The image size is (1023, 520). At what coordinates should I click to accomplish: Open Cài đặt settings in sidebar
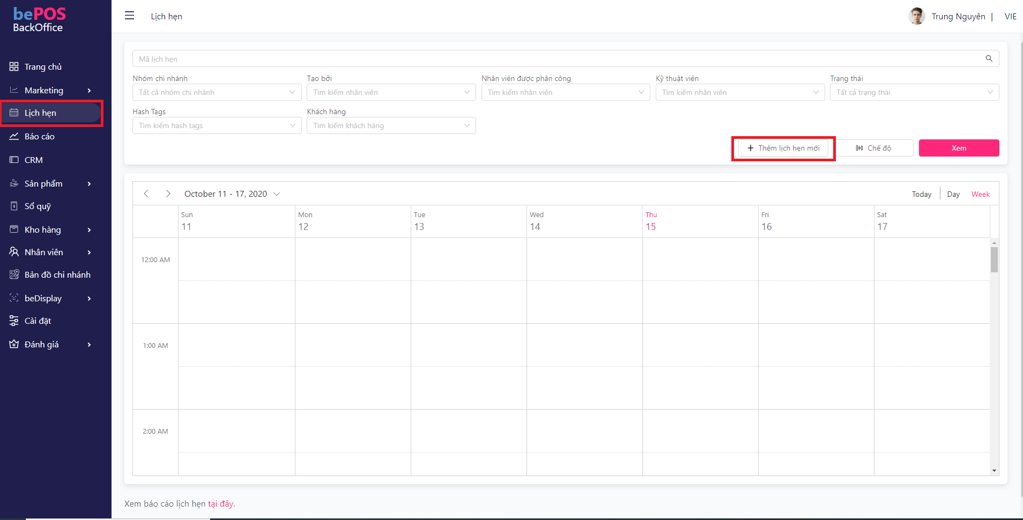(38, 321)
